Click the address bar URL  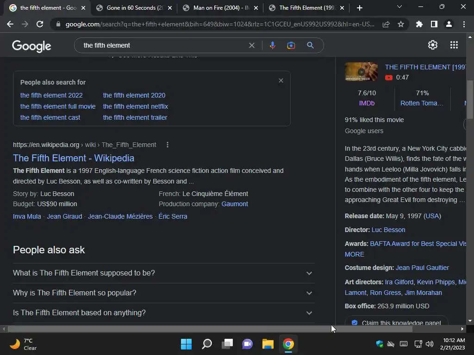coord(220,24)
